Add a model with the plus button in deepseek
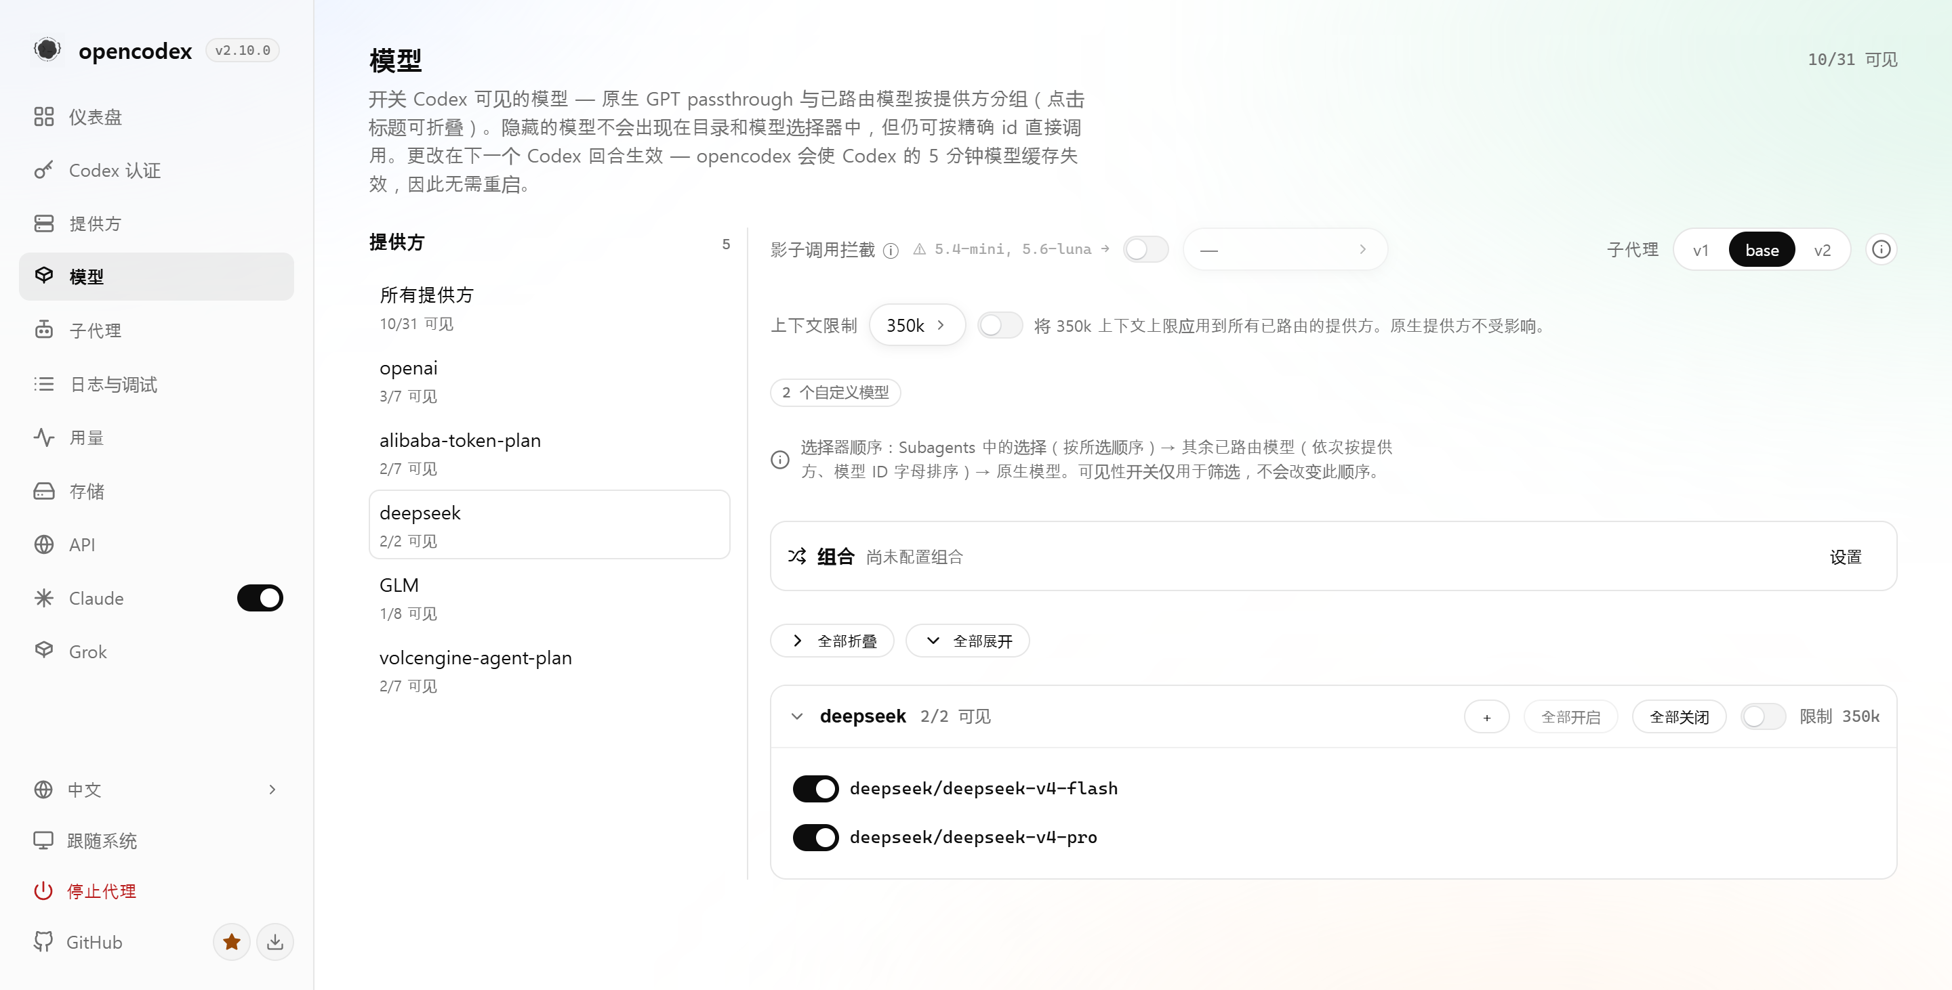Screen dimensions: 1952x990 point(1487,716)
